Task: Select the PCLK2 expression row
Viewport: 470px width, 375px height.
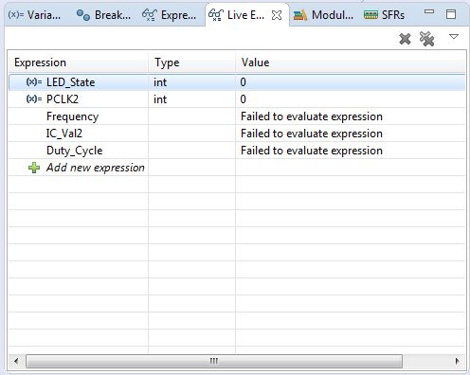Action: click(237, 99)
